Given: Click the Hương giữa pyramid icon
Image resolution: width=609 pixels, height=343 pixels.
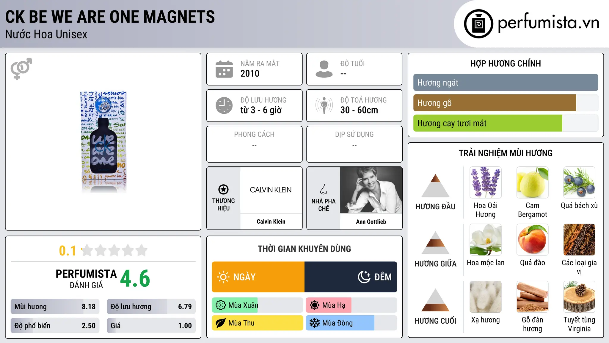Looking at the screenshot, I should pos(435,243).
